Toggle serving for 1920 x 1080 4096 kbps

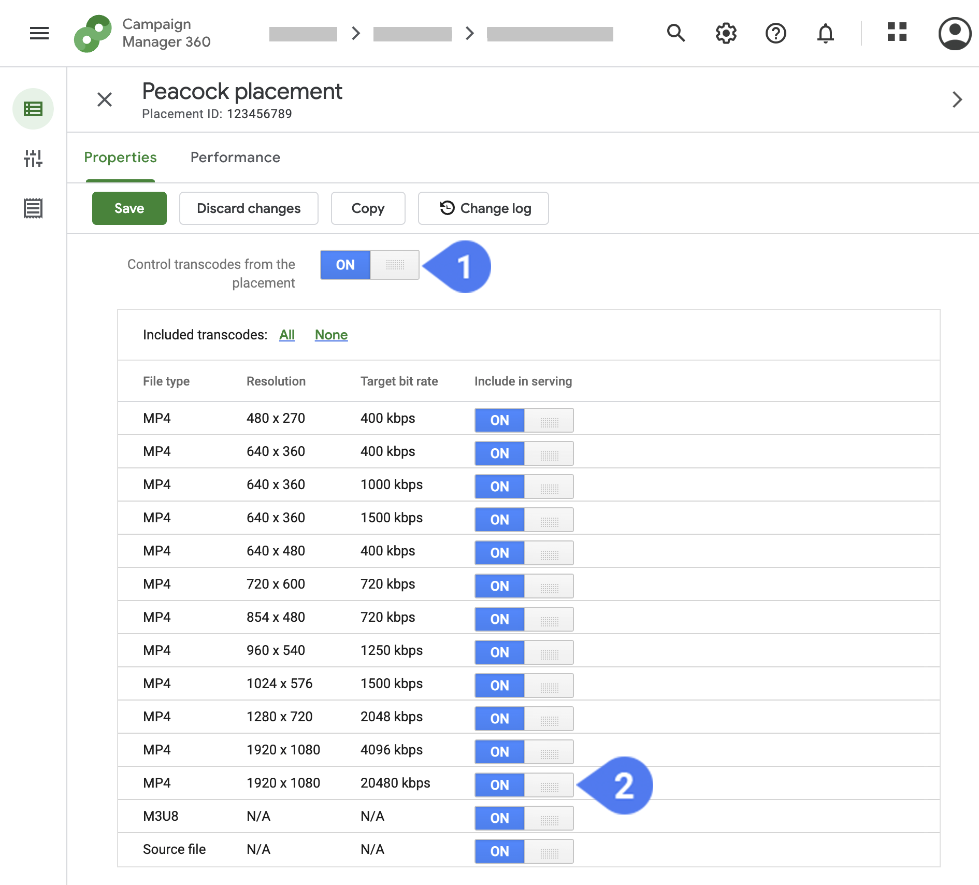point(524,752)
